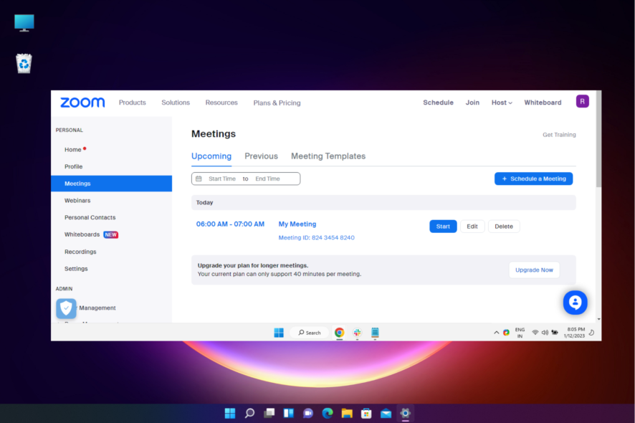Launch Microsoft Edge from outer taskbar
Image resolution: width=635 pixels, height=423 pixels.
[328, 413]
